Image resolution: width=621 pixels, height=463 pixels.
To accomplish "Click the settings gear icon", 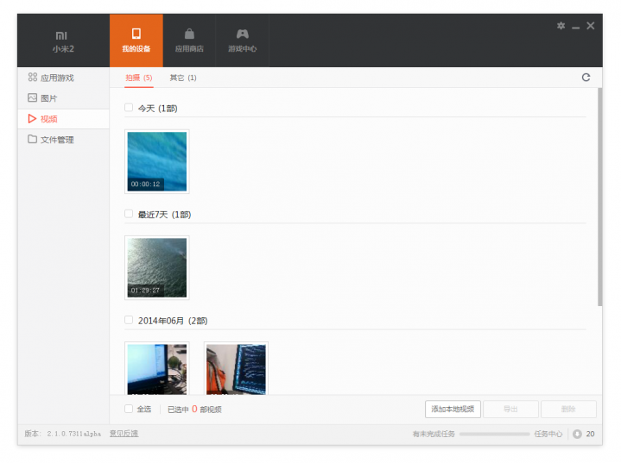I will 561,26.
